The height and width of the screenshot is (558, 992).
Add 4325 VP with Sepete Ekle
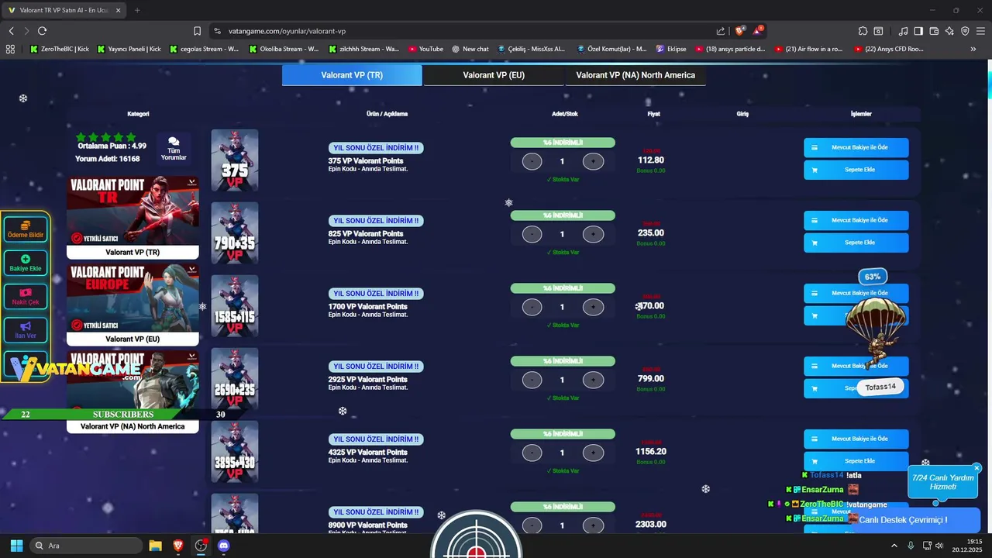pyautogui.click(x=856, y=461)
